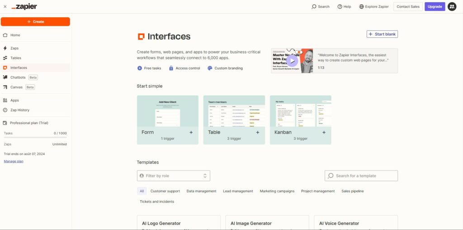
Task: Select the Tables icon in sidebar
Action: pyautogui.click(x=5, y=58)
